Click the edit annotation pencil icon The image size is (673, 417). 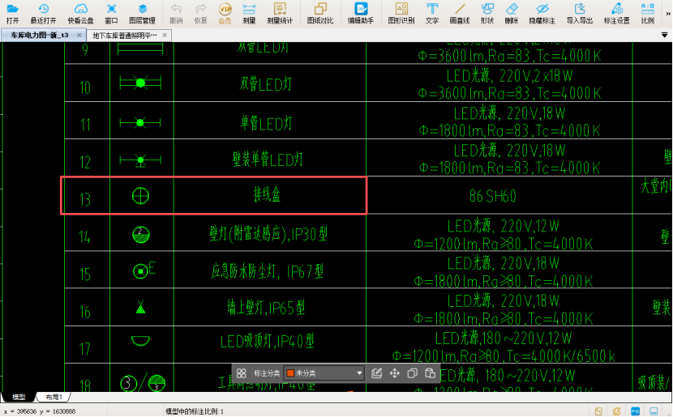coord(376,373)
